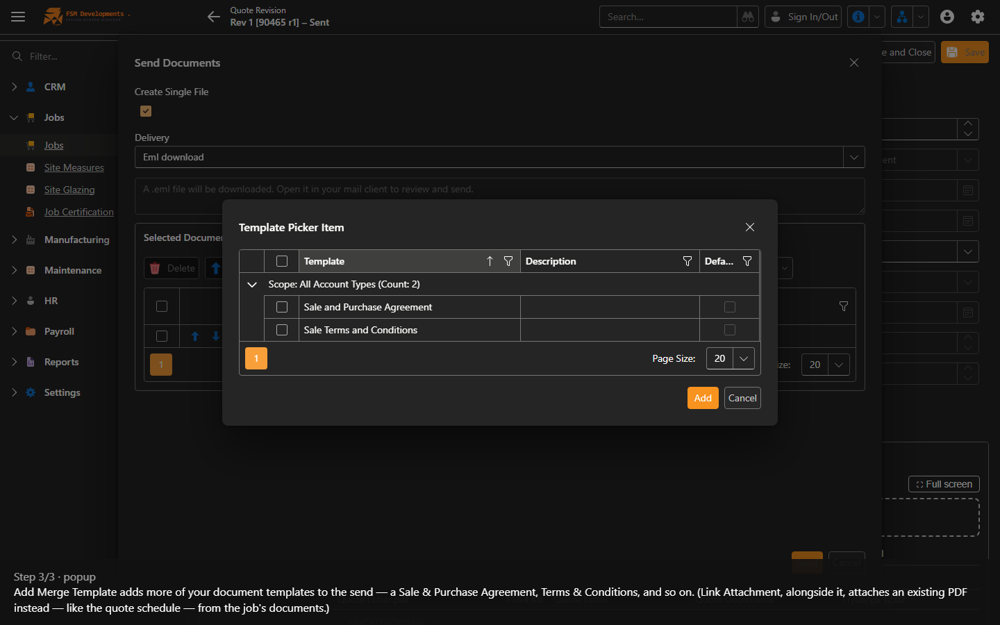
Task: Go to page 1 in template picker pager
Action: pyautogui.click(x=256, y=358)
